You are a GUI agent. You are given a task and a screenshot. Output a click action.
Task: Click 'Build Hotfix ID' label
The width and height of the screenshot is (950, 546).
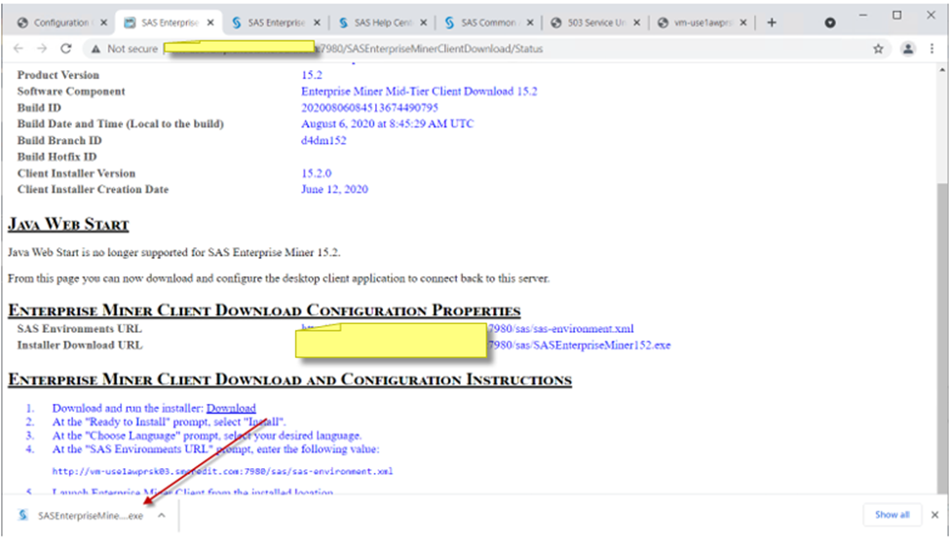[57, 157]
